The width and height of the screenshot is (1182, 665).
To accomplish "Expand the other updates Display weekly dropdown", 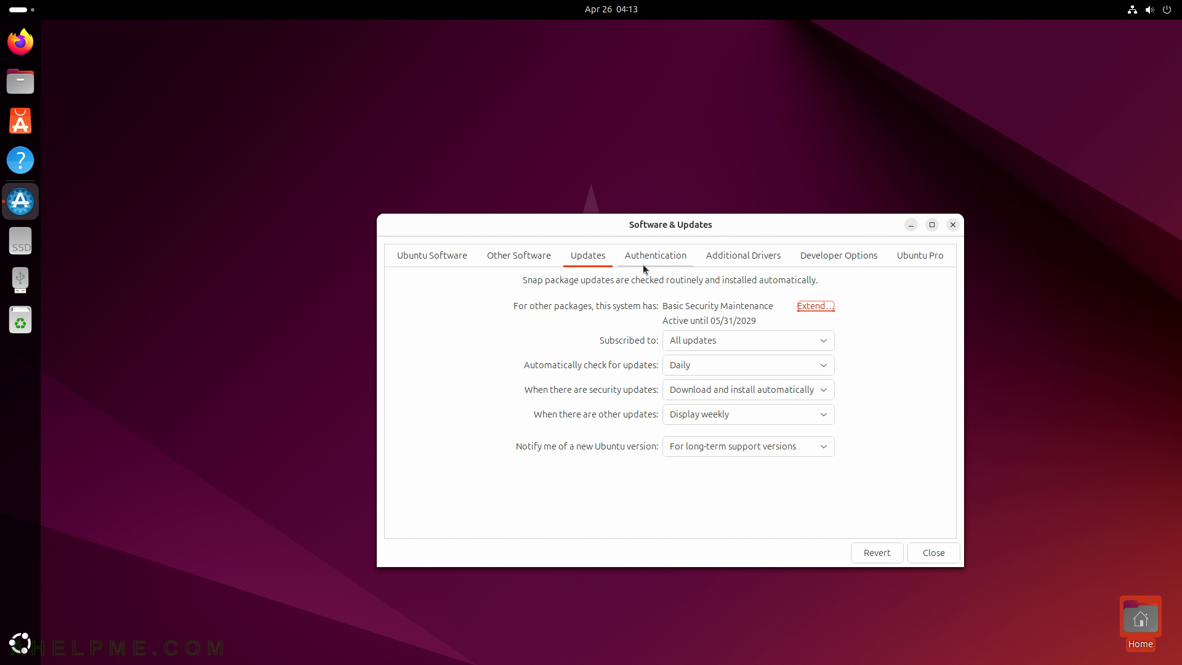I will [748, 414].
